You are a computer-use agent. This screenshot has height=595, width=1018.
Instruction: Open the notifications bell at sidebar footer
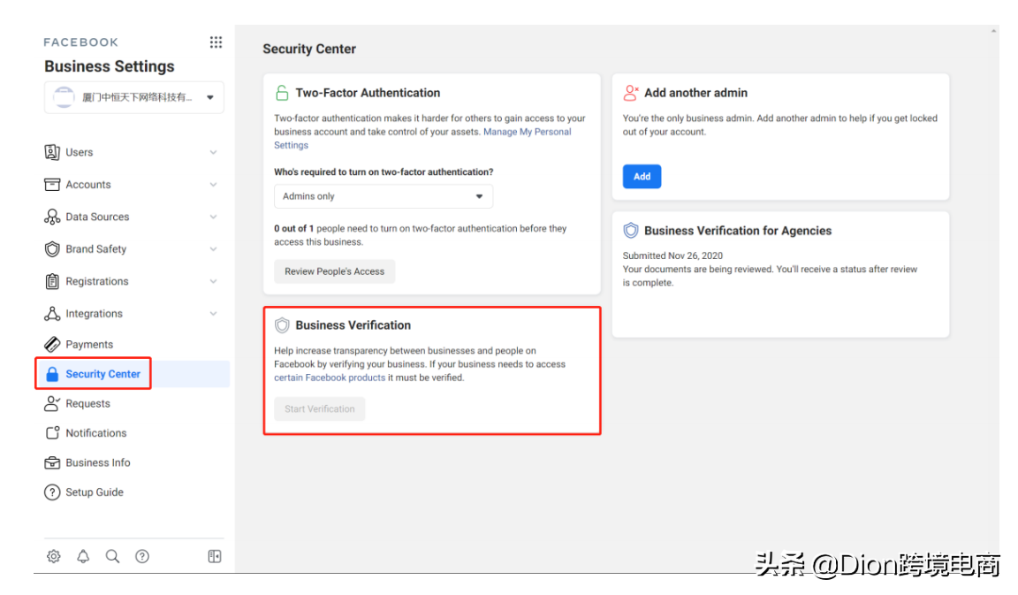(x=83, y=557)
